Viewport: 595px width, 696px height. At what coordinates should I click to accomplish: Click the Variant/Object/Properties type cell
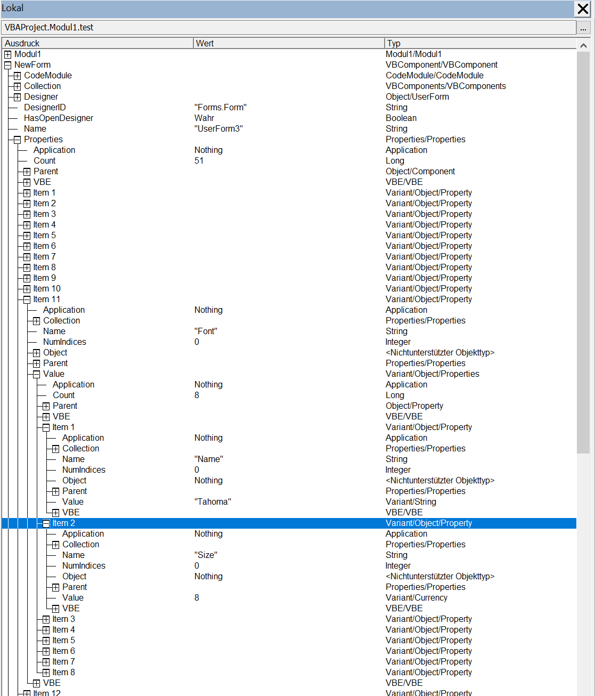[x=433, y=374]
